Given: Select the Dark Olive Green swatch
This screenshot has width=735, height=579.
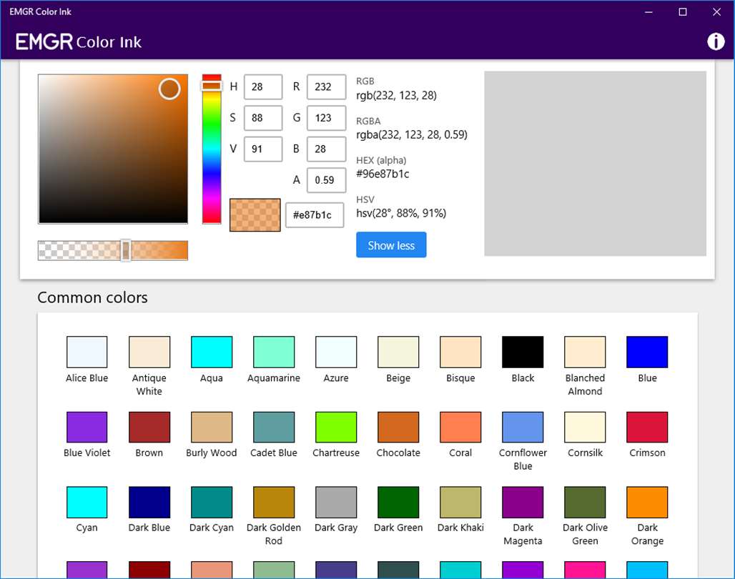Looking at the screenshot, I should coord(585,502).
